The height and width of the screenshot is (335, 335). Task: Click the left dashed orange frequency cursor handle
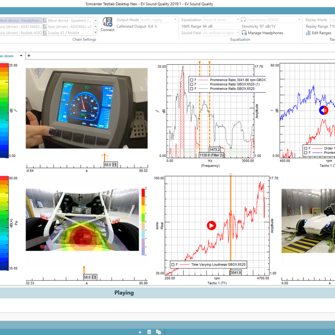tap(199, 63)
